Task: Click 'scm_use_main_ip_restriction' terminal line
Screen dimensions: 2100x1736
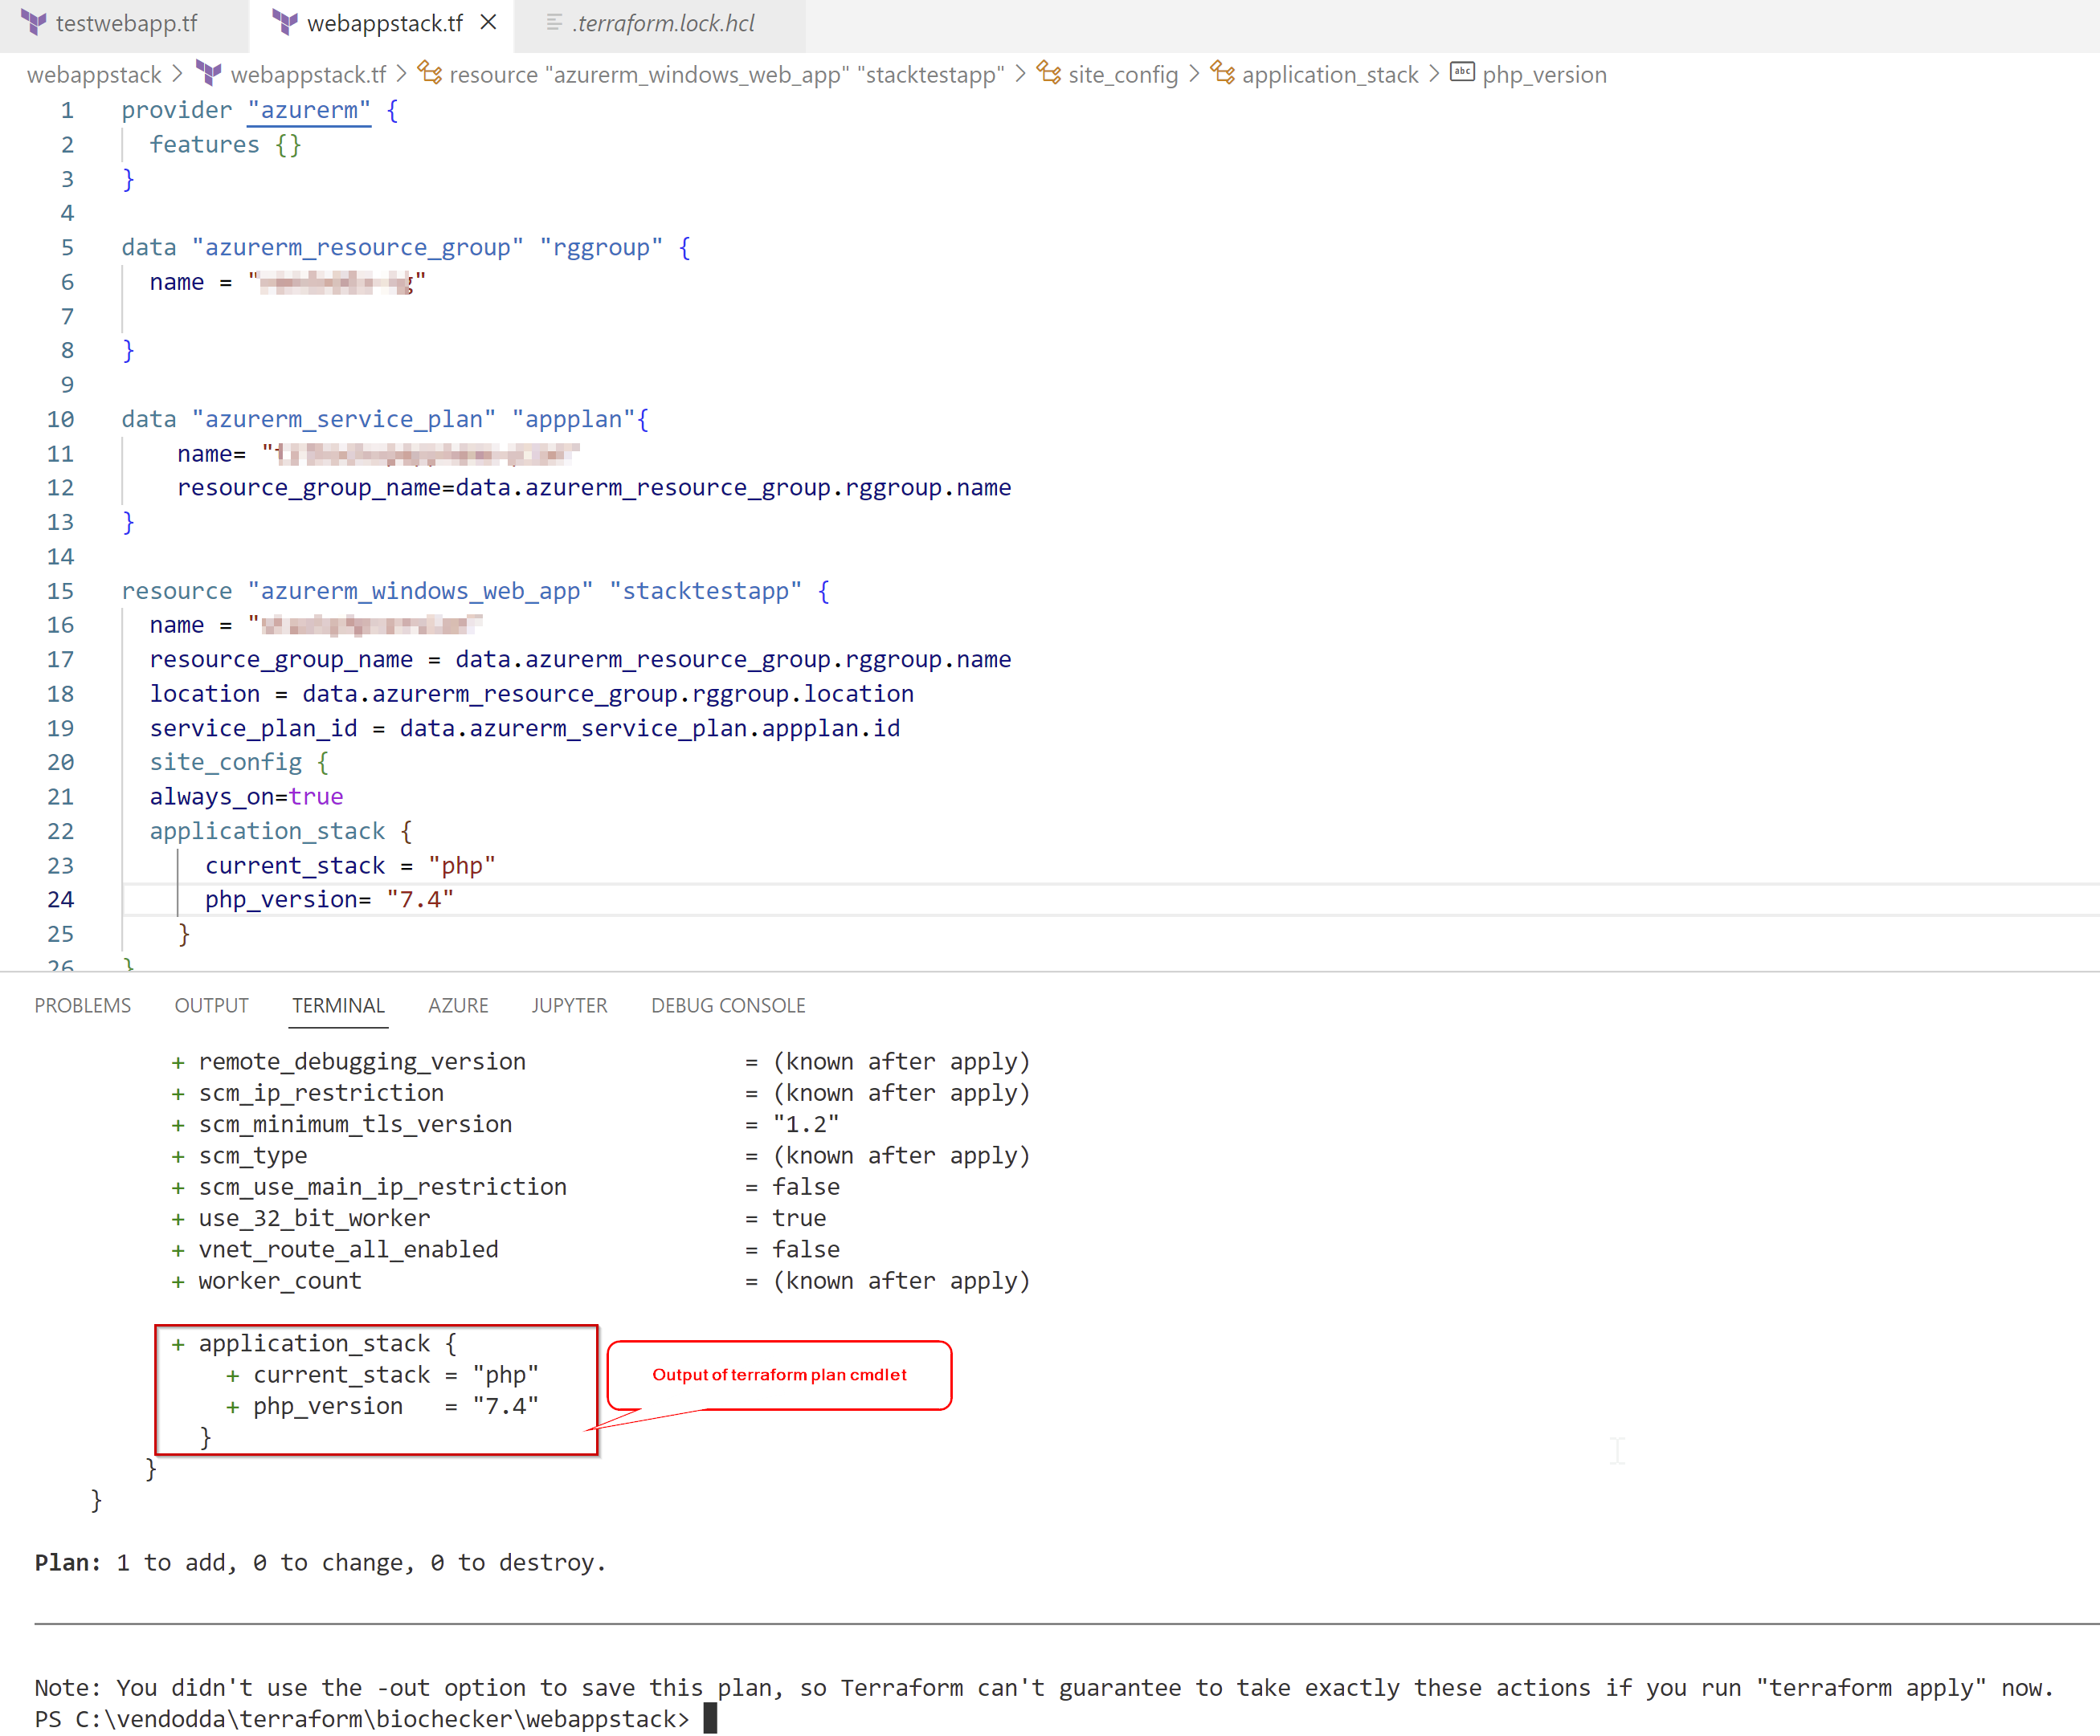Action: (x=382, y=1188)
